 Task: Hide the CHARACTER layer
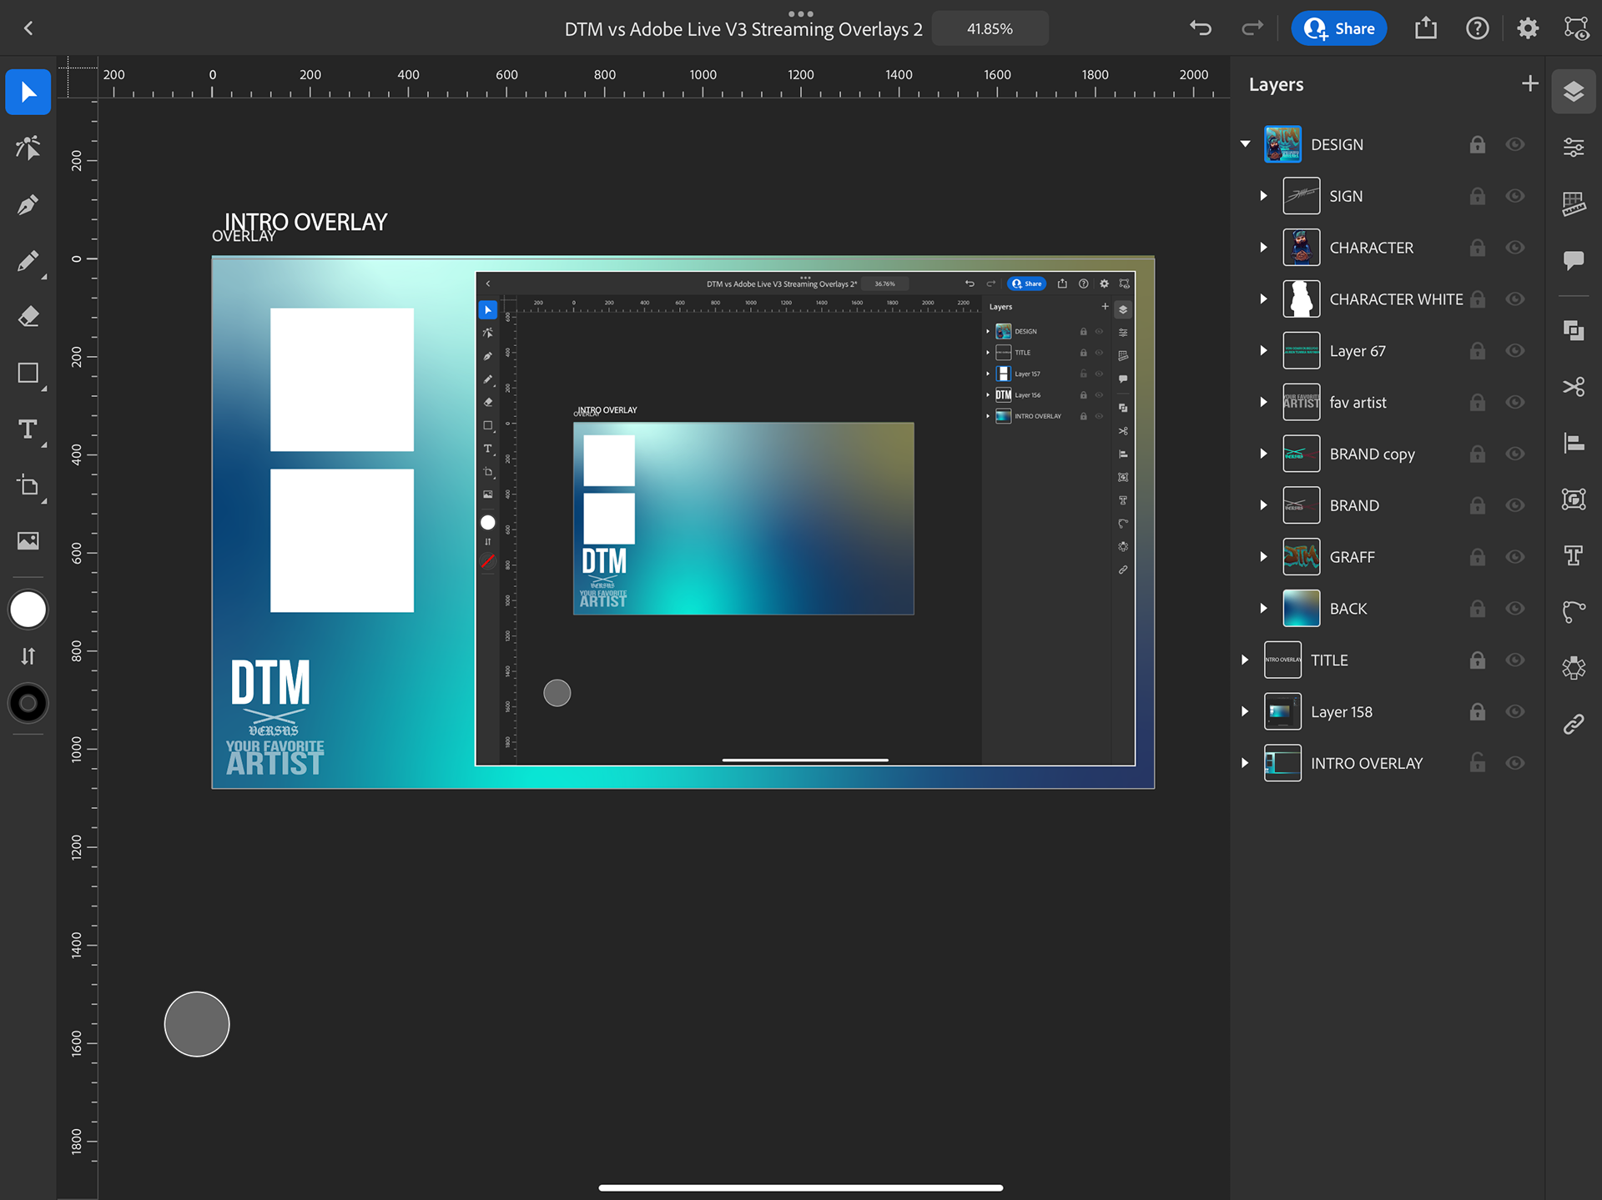point(1515,248)
